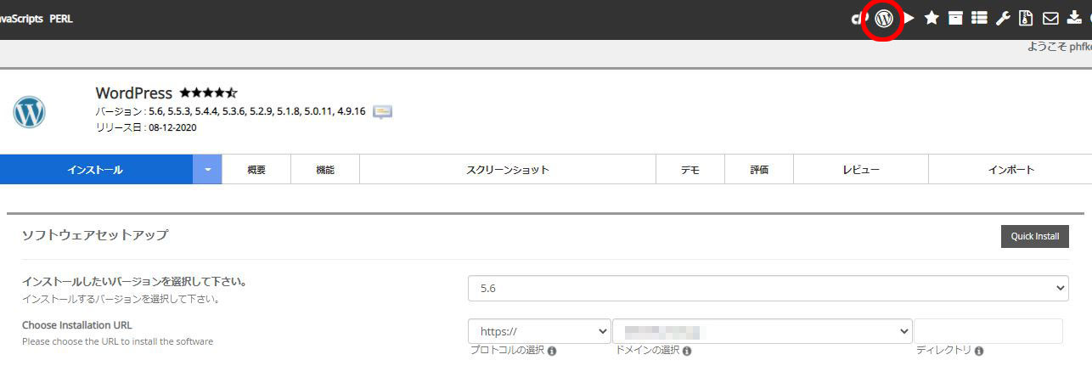Open the changelog note icon after version list
The height and width of the screenshot is (377, 1092).
383,112
